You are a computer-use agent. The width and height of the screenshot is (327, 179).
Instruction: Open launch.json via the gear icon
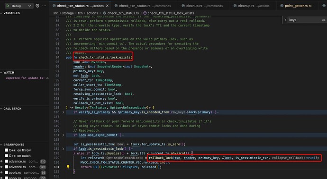click(37, 6)
